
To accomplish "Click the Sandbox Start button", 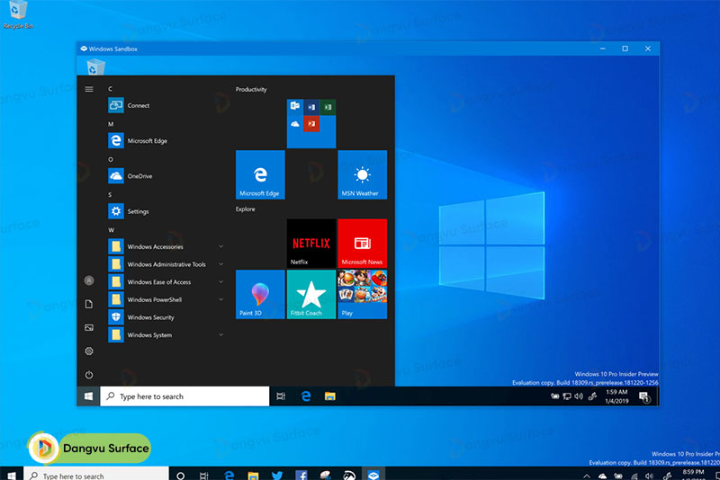I will (88, 396).
